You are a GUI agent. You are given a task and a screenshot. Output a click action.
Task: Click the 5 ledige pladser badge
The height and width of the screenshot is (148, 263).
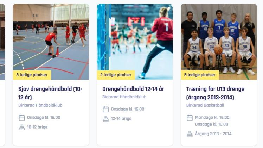pyautogui.click(x=200, y=75)
